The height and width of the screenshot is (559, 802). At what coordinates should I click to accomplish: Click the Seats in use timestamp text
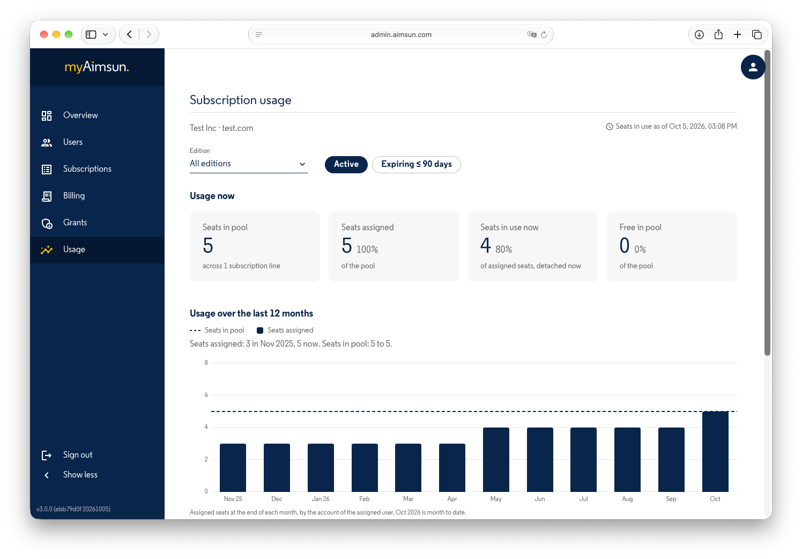pyautogui.click(x=676, y=127)
